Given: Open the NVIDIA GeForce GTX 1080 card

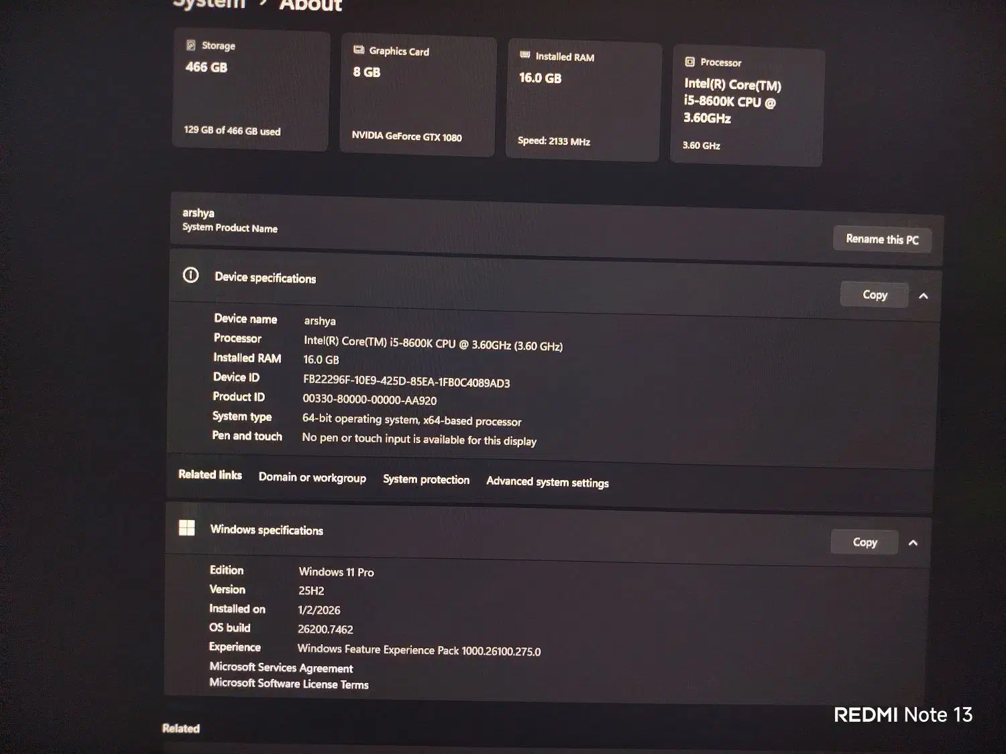Looking at the screenshot, I should click(x=417, y=96).
